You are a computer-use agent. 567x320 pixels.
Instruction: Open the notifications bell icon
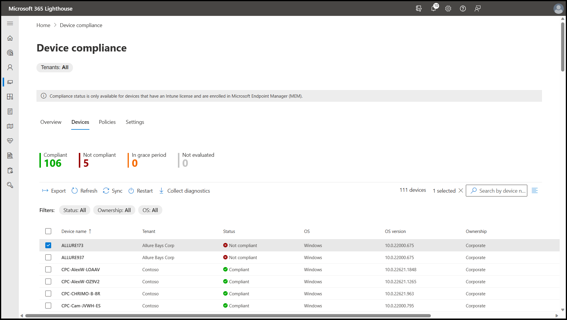coord(433,9)
